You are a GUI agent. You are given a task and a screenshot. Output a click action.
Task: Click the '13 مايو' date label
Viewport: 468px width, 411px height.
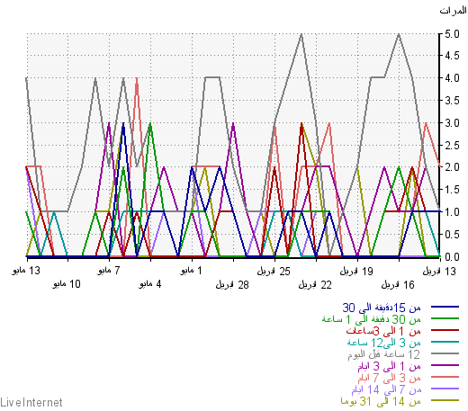26,271
